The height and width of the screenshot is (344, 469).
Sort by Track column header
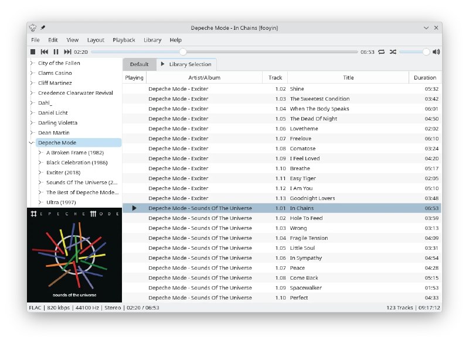click(x=275, y=78)
